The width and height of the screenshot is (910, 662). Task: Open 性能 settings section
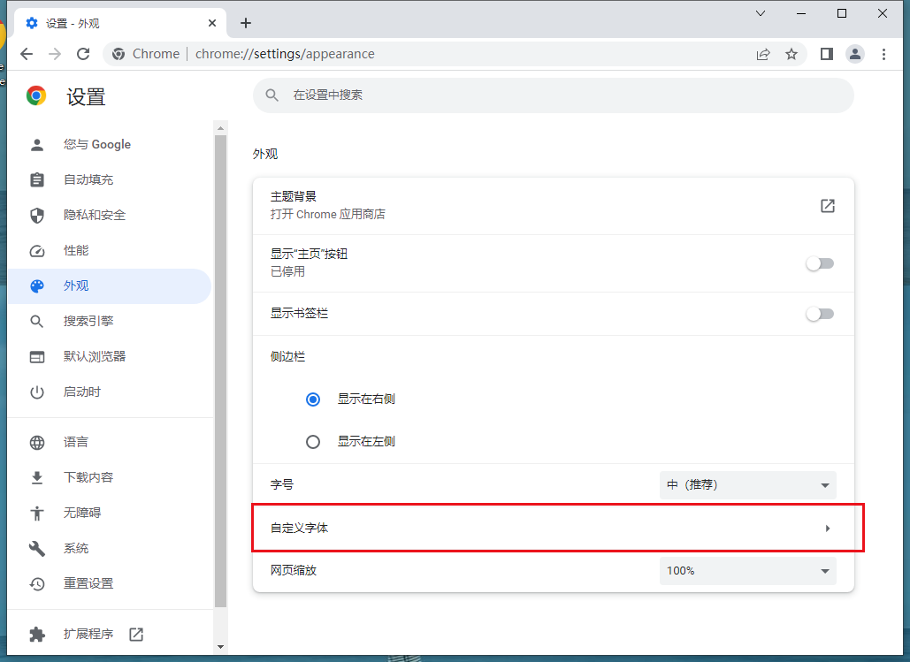111,251
